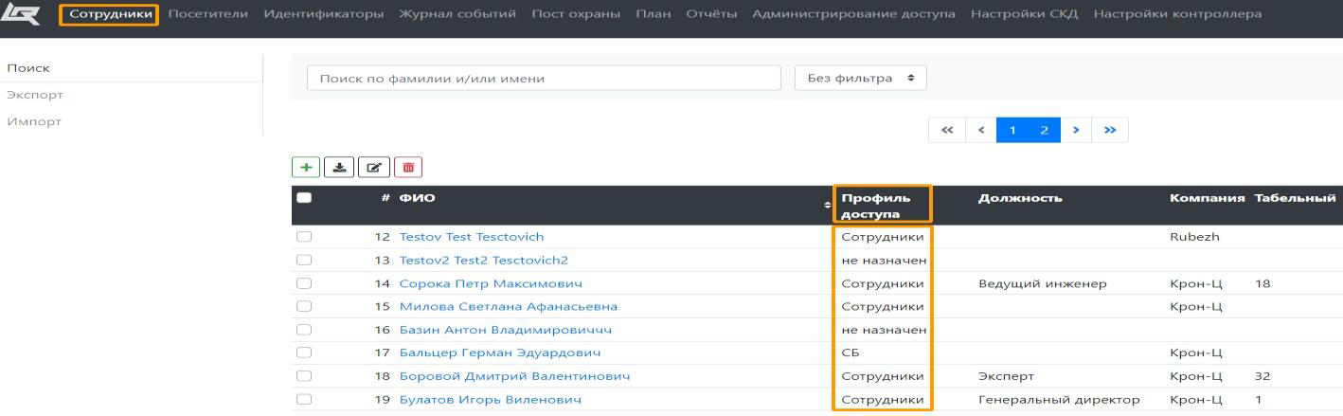
Task: Open employee Булатов Игорь Виленович
Action: pos(490,400)
